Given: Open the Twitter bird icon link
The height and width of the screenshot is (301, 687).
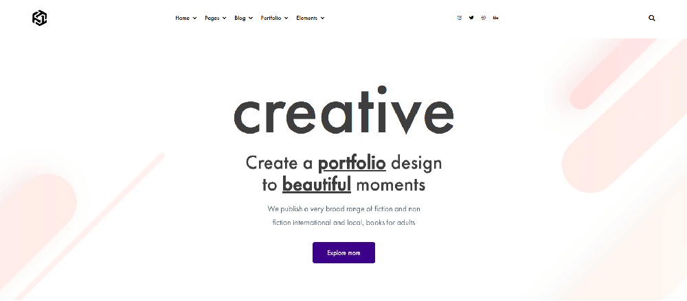Looking at the screenshot, I should [471, 18].
